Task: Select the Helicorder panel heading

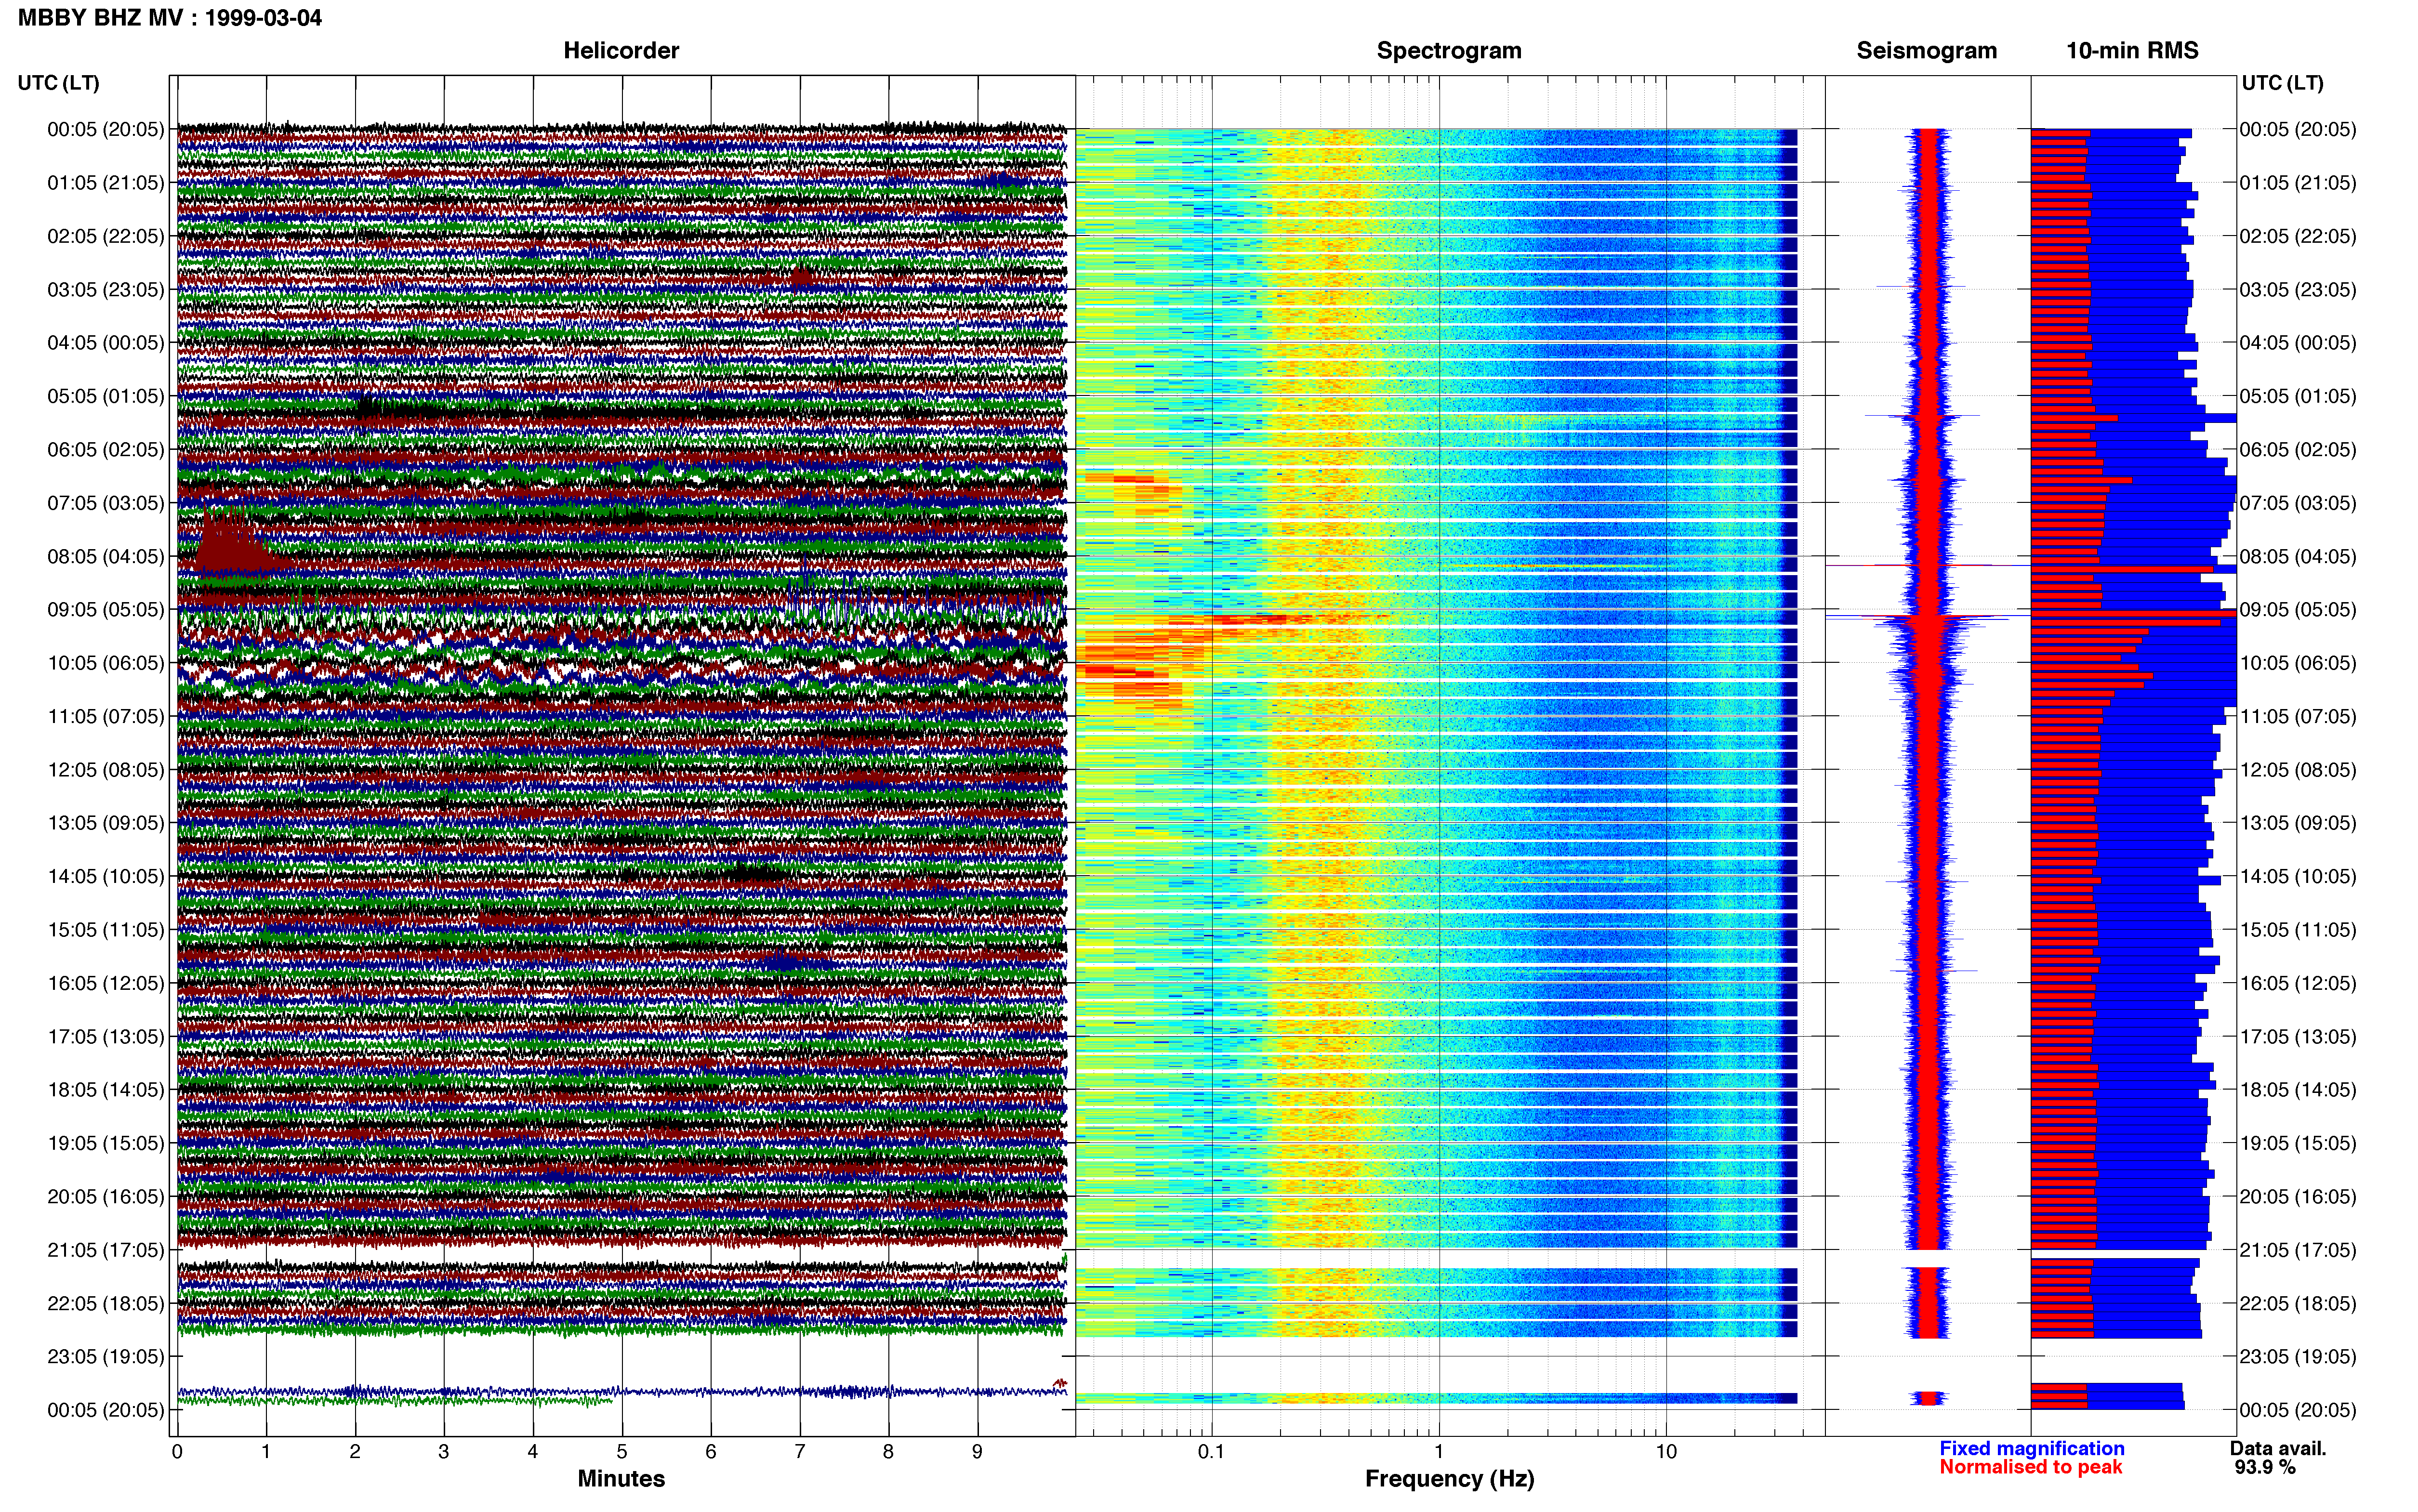Action: (x=621, y=50)
